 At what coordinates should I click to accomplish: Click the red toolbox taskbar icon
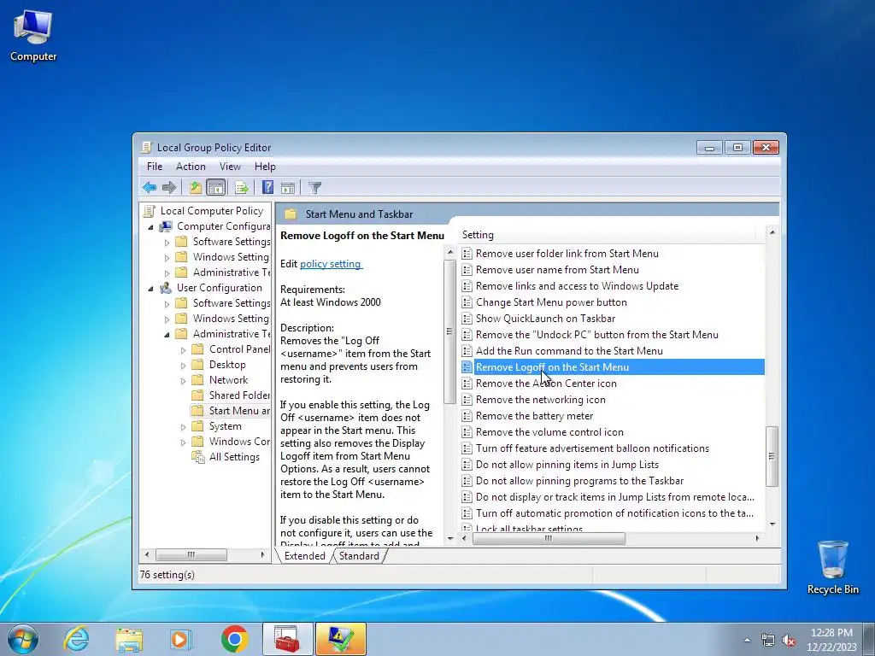287,639
